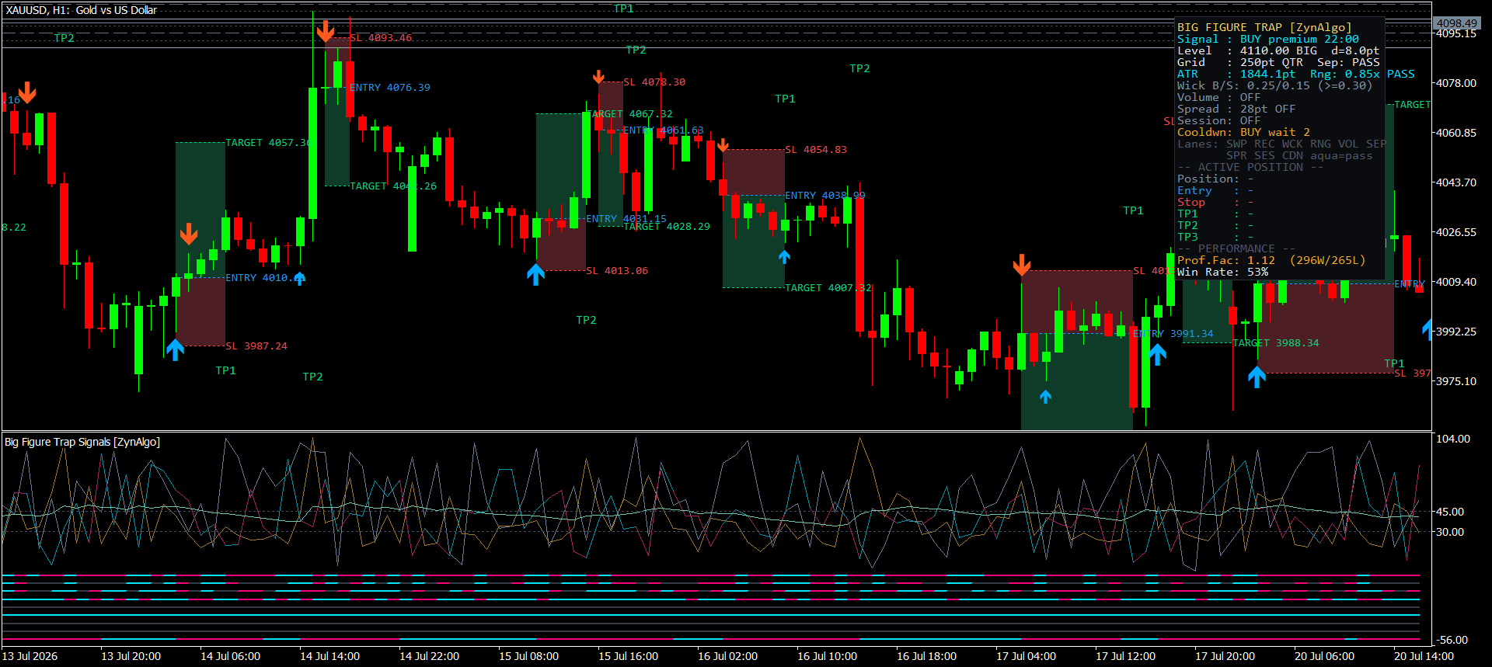Select the 45.00 indicator level label
The height and width of the screenshot is (667, 1492).
(x=1450, y=512)
